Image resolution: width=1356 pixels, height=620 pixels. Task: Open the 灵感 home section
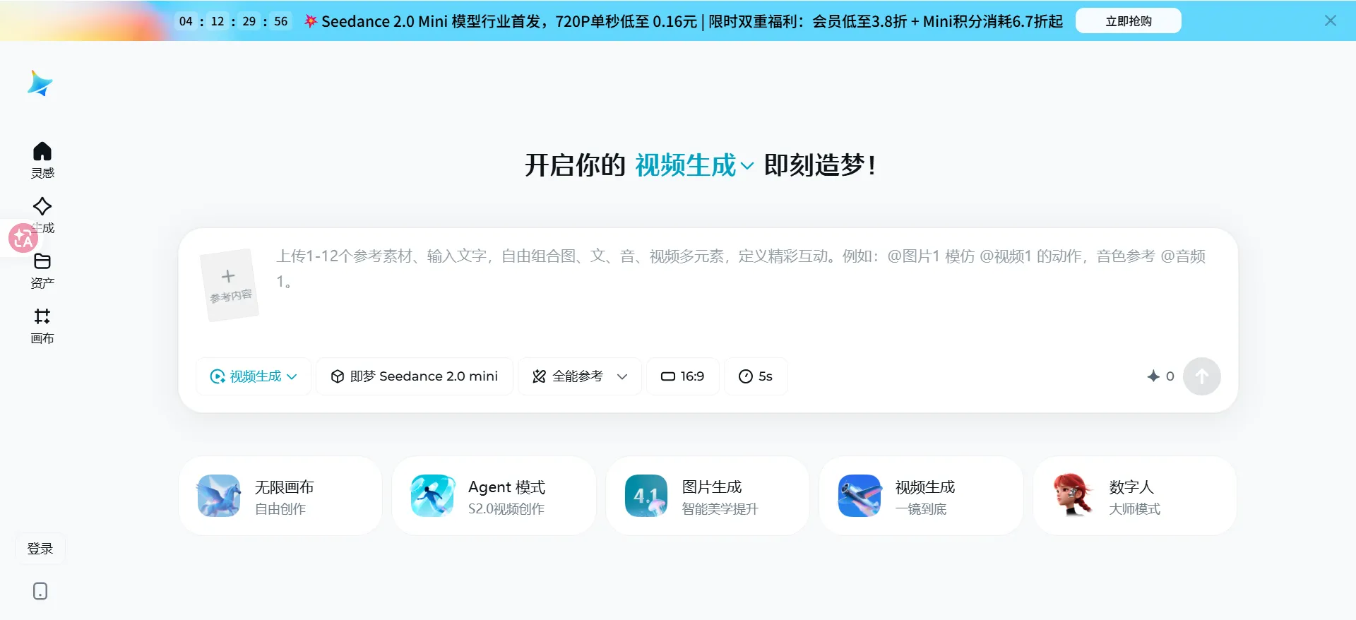tap(42, 160)
